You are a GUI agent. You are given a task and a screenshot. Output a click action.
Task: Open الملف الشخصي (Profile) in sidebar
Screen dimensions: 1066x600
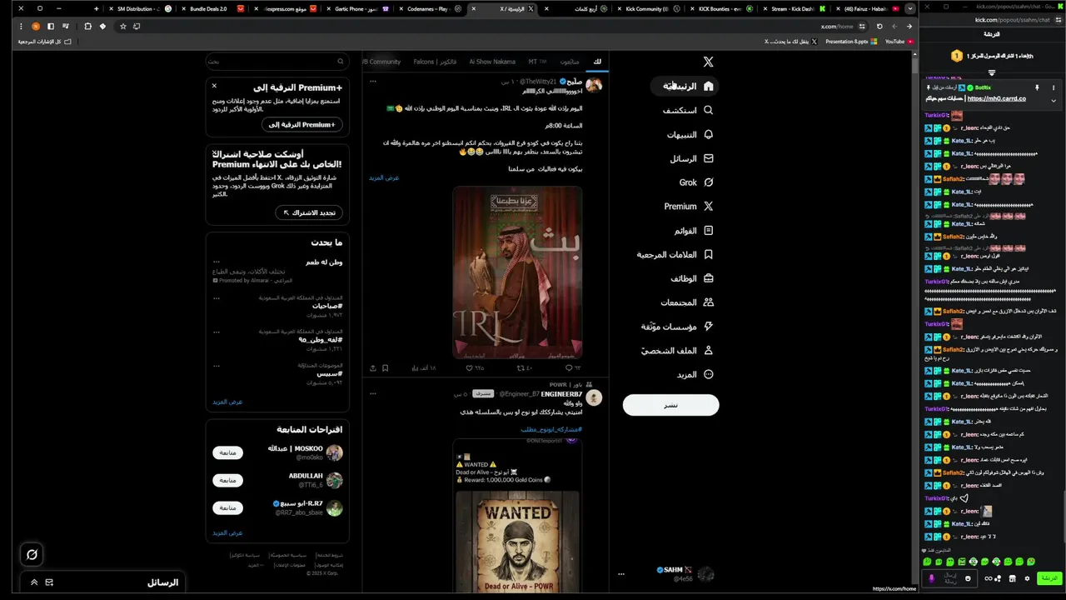[x=677, y=351]
